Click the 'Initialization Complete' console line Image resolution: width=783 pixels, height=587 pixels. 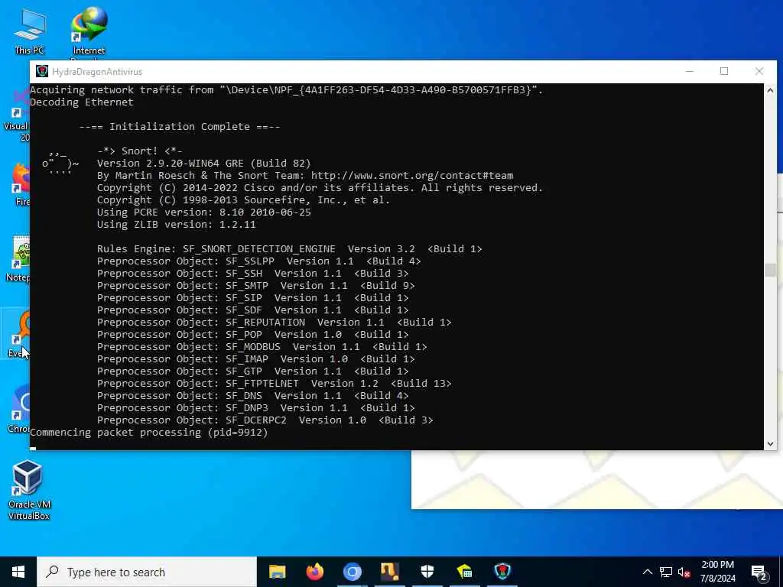(180, 127)
